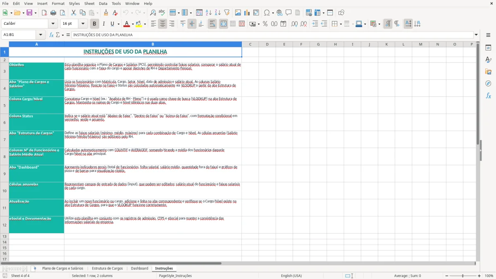Switch to the Dashboard sheet tab

point(140,268)
